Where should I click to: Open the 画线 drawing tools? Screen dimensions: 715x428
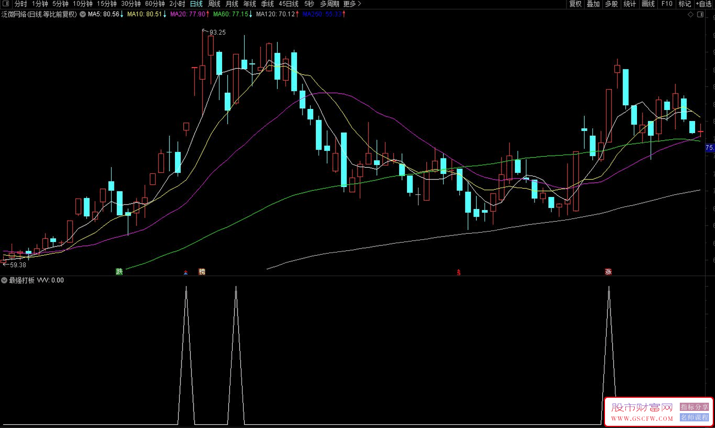point(648,4)
